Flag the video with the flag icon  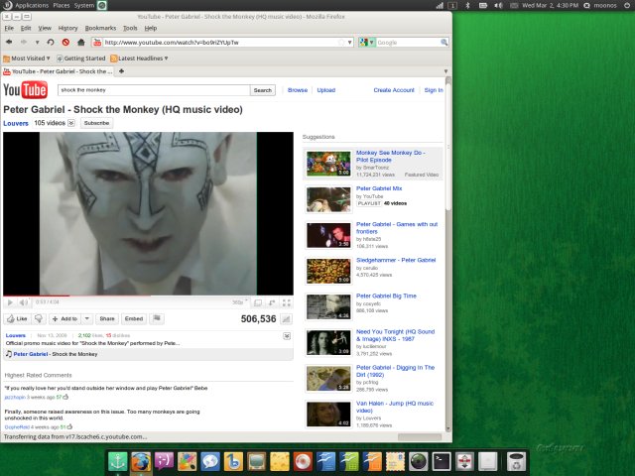(159, 319)
